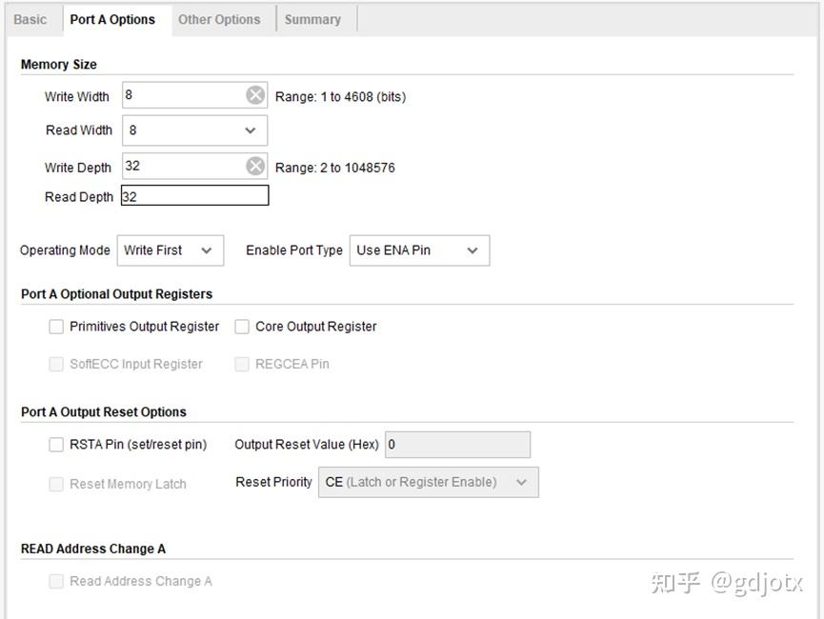Viewport: 824px width, 619px height.
Task: Check the Read Address Change A box
Action: [56, 581]
